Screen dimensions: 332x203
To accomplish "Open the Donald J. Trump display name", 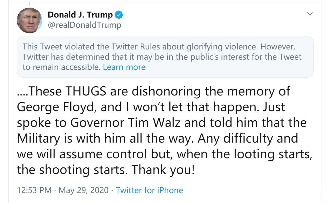I will click(80, 15).
